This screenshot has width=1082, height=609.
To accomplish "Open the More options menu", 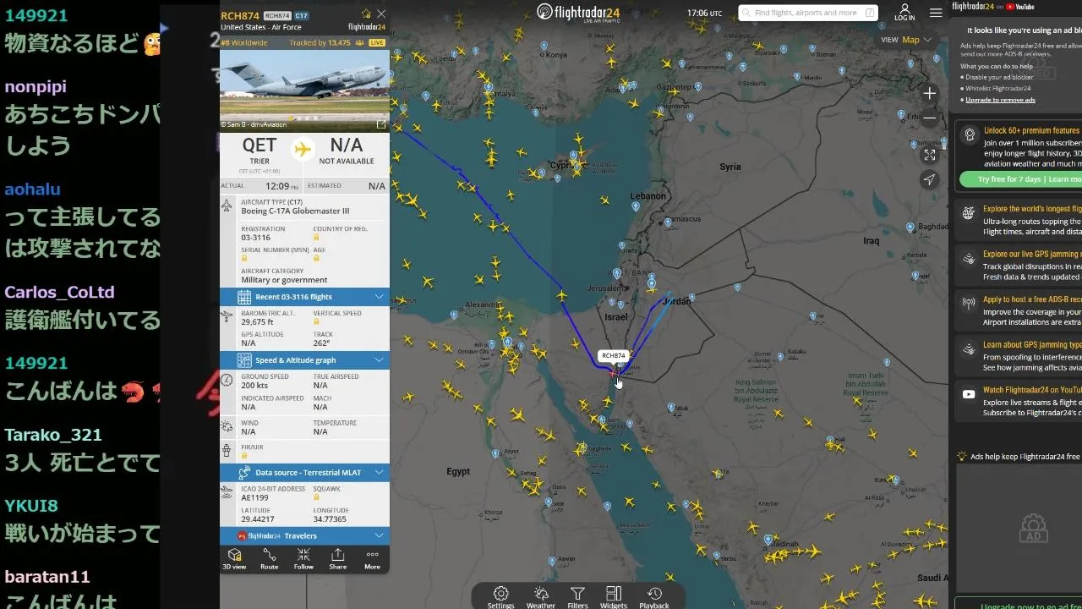I will click(x=372, y=559).
